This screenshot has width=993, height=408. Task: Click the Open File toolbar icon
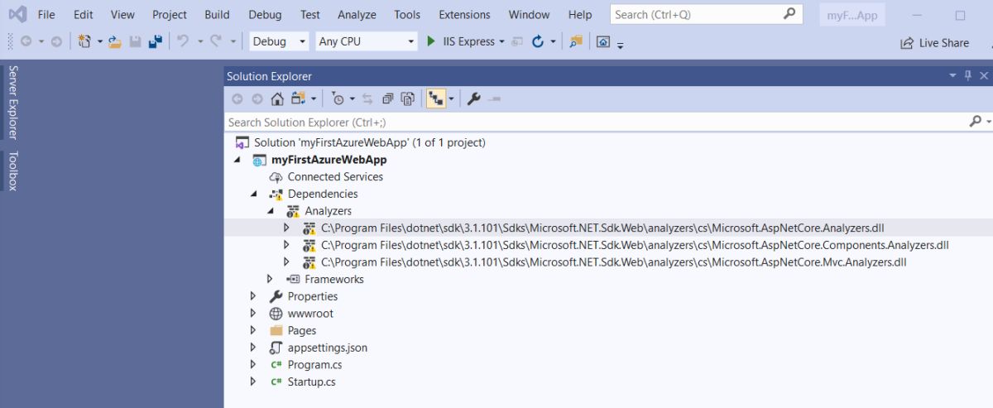click(x=115, y=41)
